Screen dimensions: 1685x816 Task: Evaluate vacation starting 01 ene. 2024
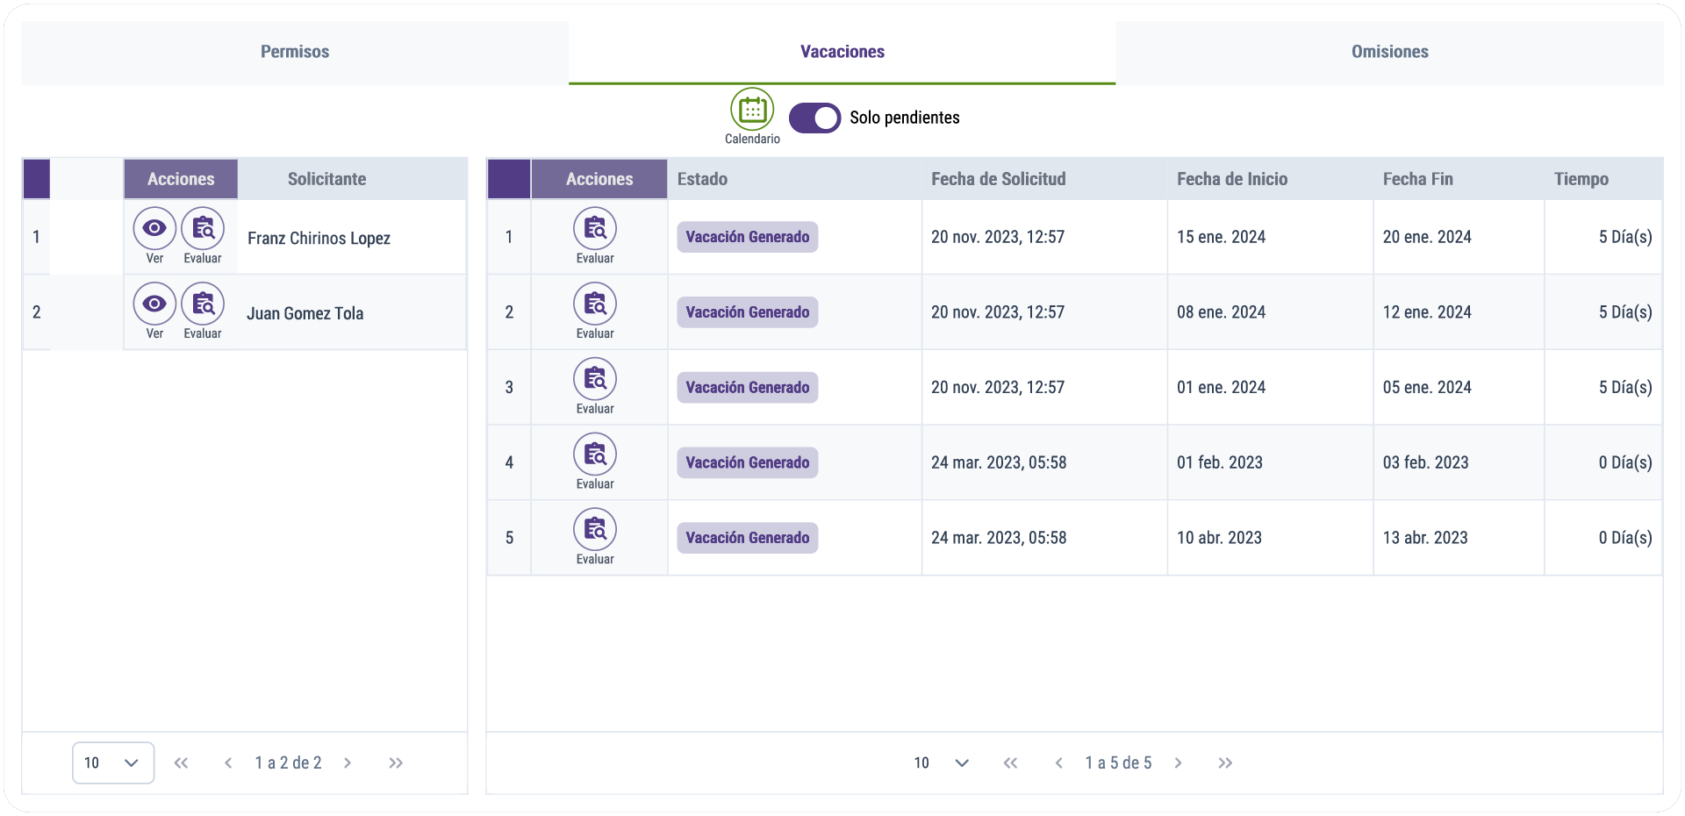[x=595, y=380]
